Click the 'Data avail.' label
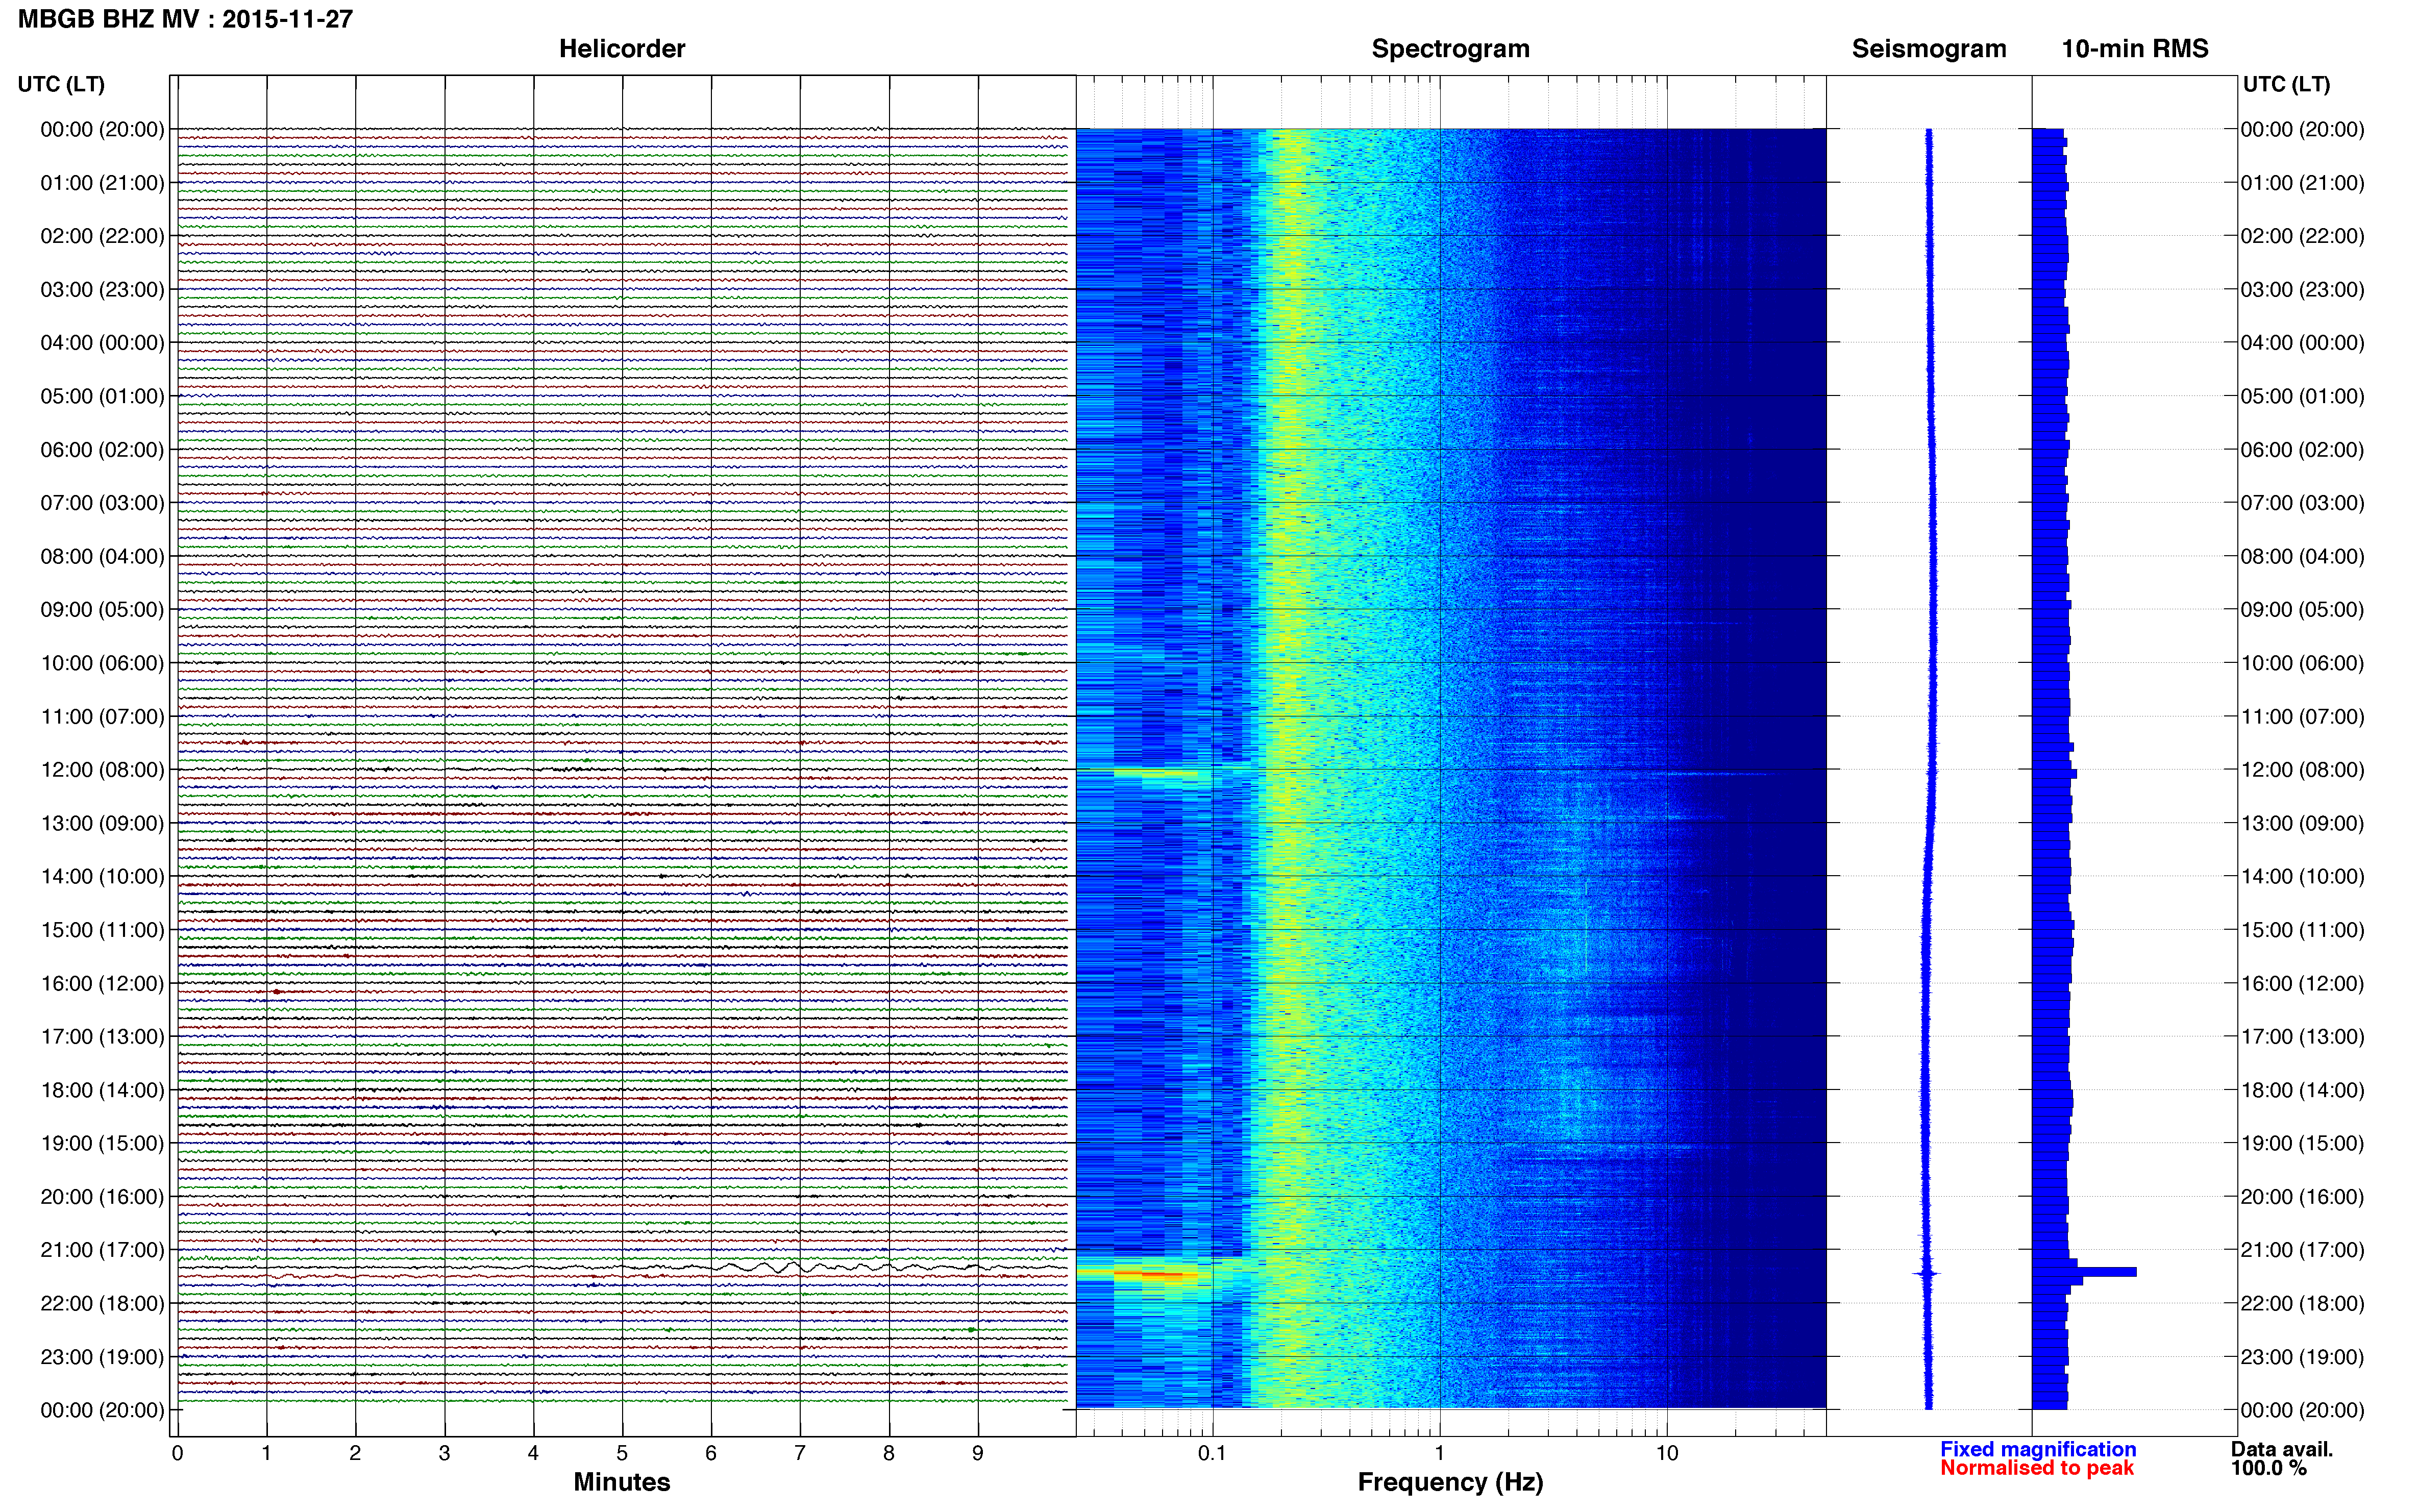This screenshot has width=2419, height=1512. coord(2281,1450)
